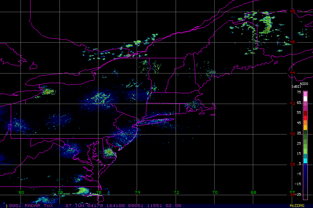Click the TWX station ID in status line
This screenshot has height=208, width=313.
[48, 206]
